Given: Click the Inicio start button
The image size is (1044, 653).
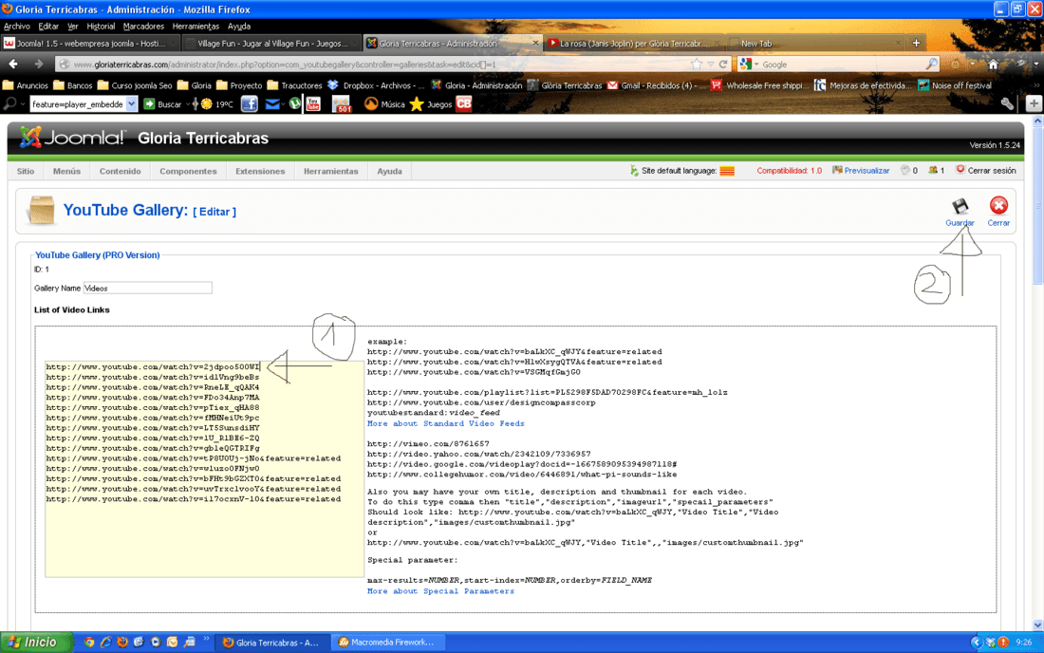Looking at the screenshot, I should coord(37,643).
